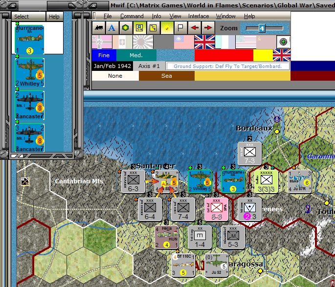Click the Jan/Feb 1942 turn label
Screen dimensions: 335x287
112,66
